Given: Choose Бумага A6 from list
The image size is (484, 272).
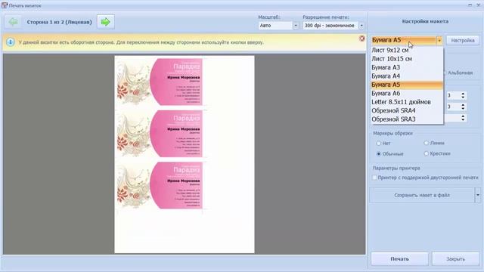Looking at the screenshot, I should 407,93.
